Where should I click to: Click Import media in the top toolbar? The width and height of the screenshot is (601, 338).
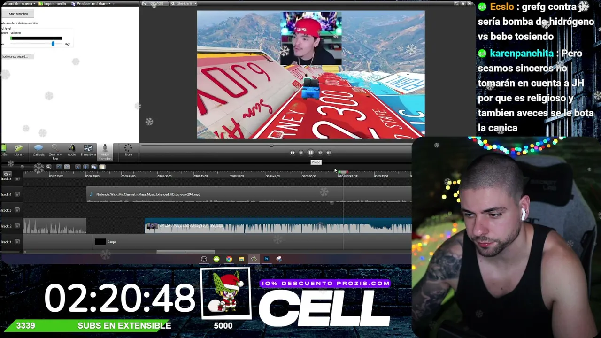53,4
